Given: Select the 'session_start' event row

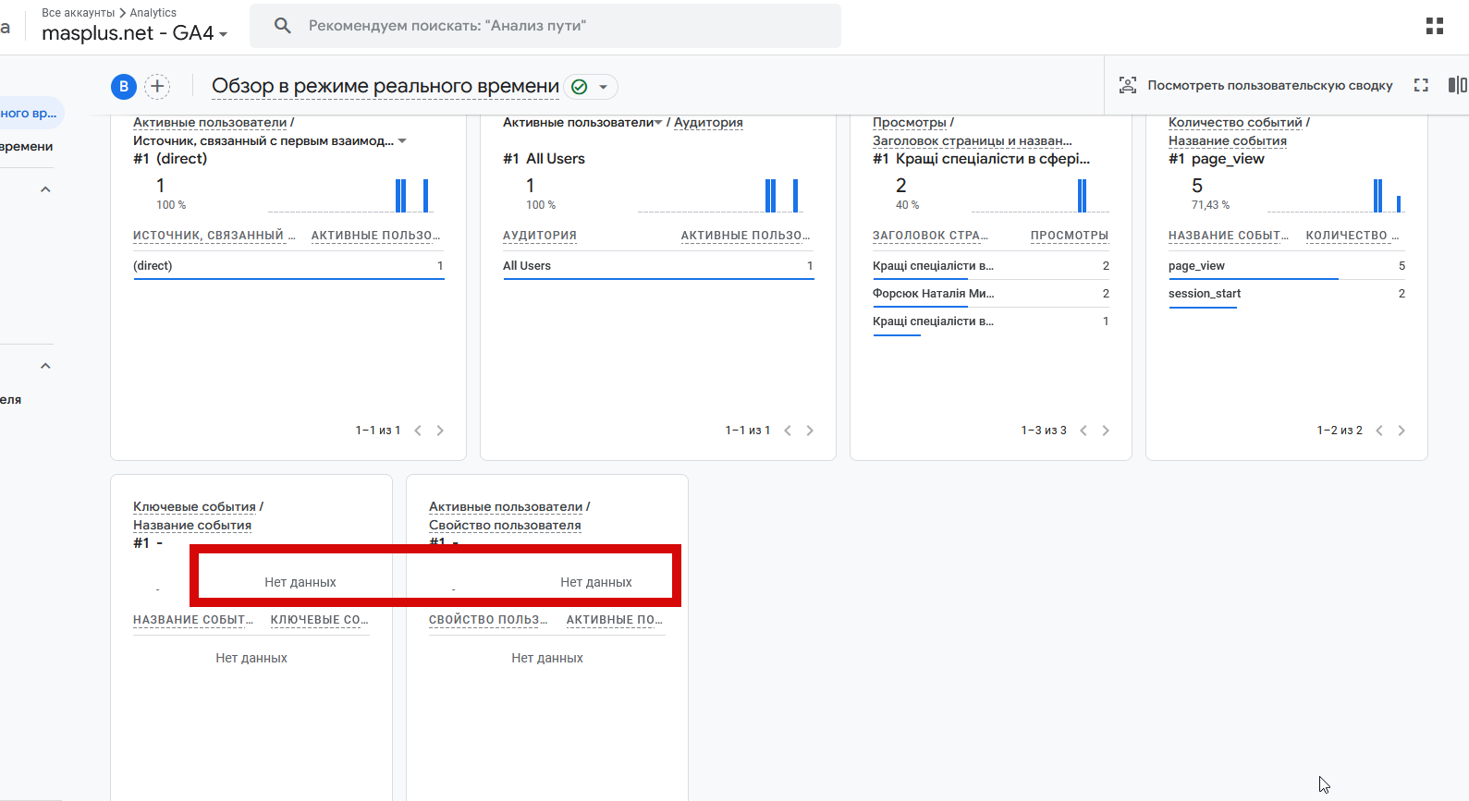Looking at the screenshot, I should (1287, 294).
